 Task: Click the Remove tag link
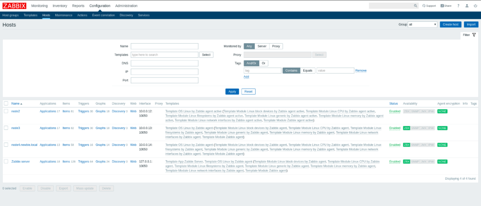(x=361, y=70)
